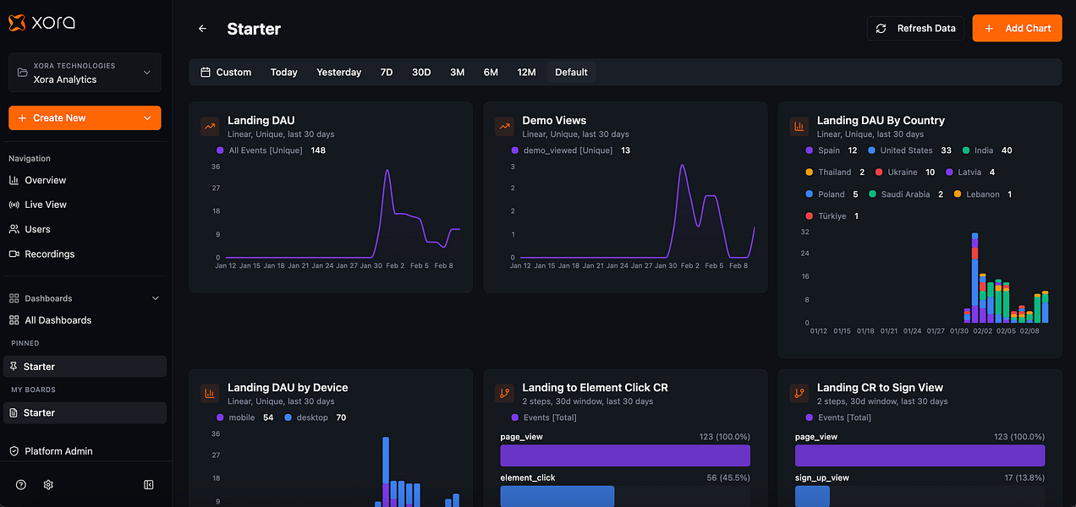Click the Poland legend color dot
This screenshot has width=1076, height=507.
810,194
